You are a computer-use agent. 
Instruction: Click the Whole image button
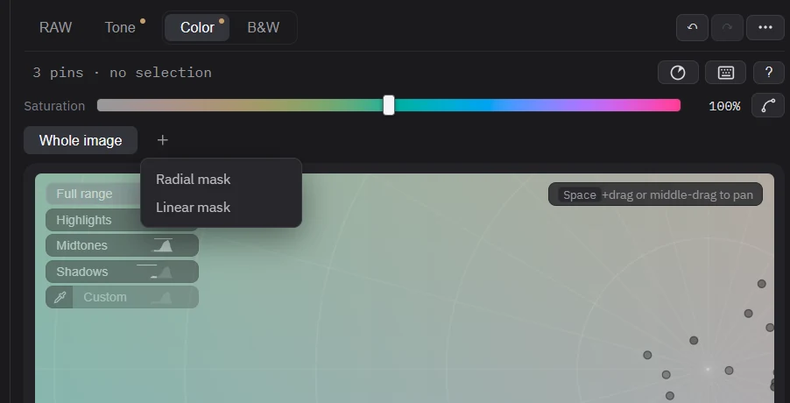pos(81,140)
